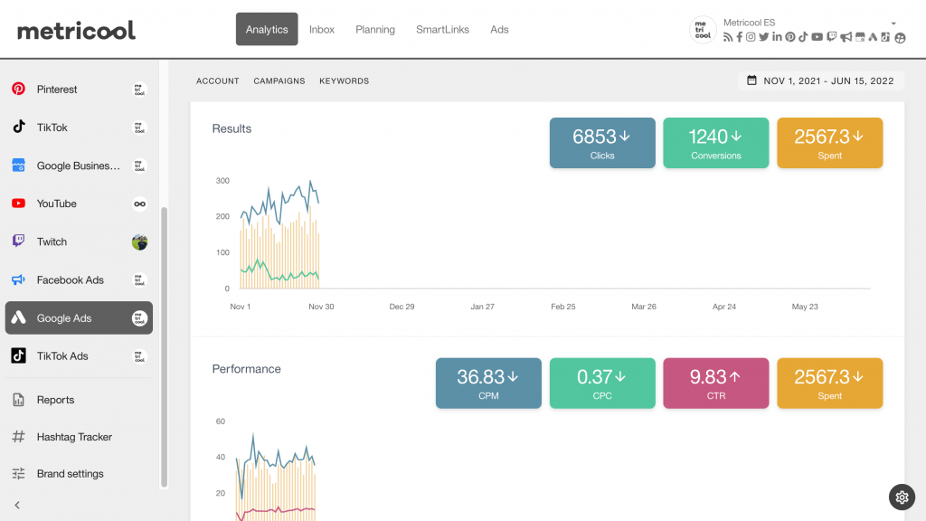Open YouTube in the sidebar
This screenshot has width=926, height=521.
pyautogui.click(x=80, y=204)
